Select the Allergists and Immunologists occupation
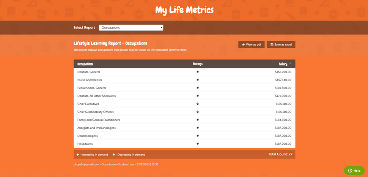Image resolution: width=368 pixels, height=177 pixels. (96, 128)
